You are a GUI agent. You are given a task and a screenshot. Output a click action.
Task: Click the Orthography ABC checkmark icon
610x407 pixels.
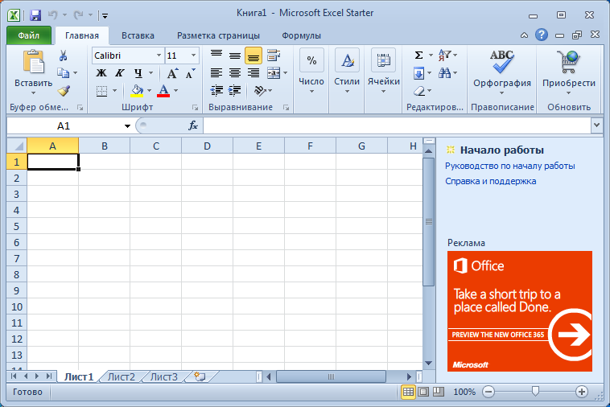coord(502,62)
